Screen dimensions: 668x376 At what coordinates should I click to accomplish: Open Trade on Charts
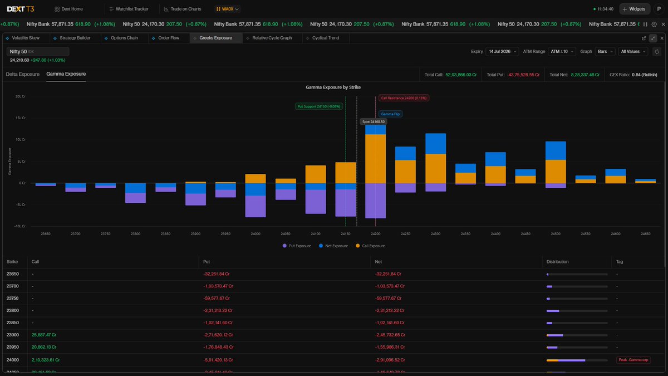(181, 9)
